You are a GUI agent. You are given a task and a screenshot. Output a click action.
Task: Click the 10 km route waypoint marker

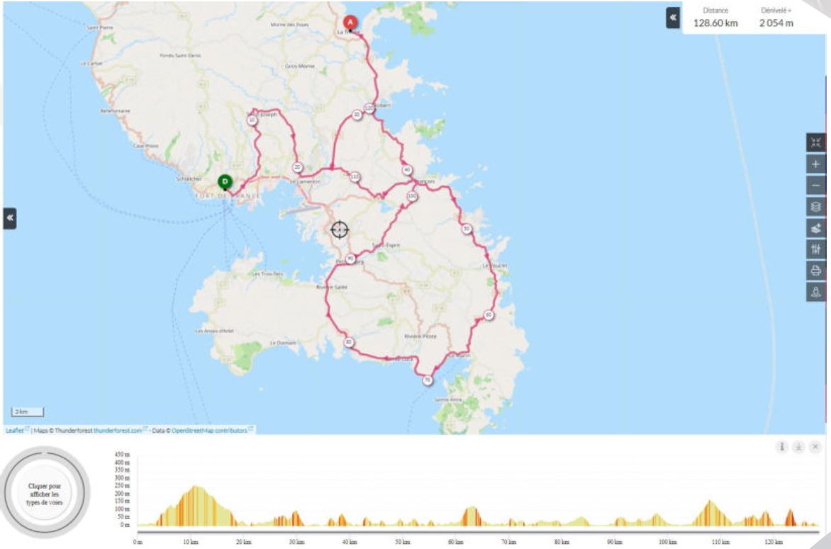252,120
